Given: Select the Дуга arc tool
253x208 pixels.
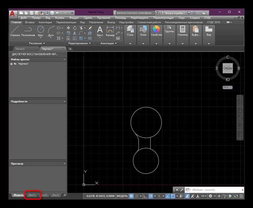Looking at the screenshot, I should tap(51, 31).
